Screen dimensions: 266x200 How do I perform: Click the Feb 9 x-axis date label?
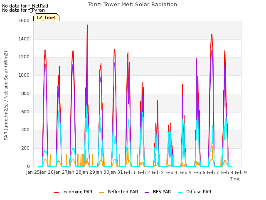coord(241,172)
